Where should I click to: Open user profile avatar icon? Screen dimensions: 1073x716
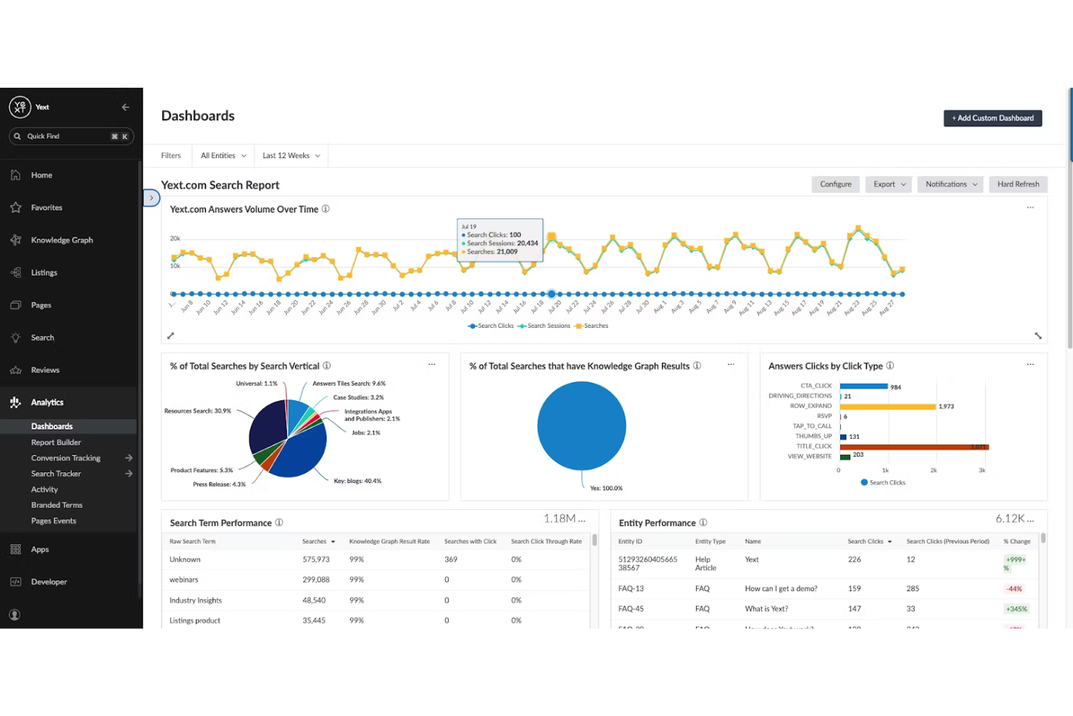tap(14, 615)
